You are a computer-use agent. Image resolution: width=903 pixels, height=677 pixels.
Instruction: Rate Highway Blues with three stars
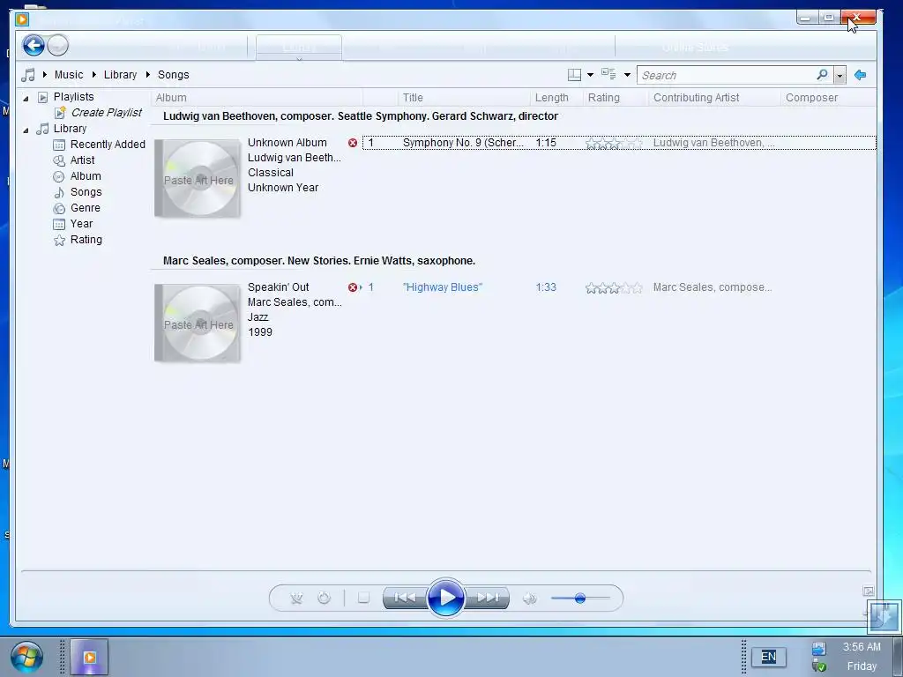[614, 288]
